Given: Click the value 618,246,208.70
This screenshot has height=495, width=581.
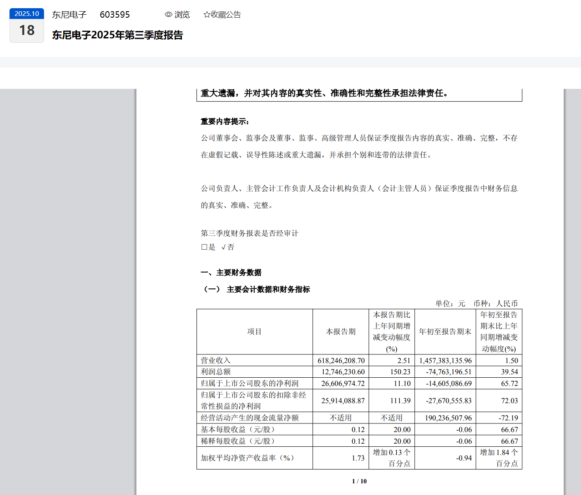Looking at the screenshot, I should coord(341,360).
